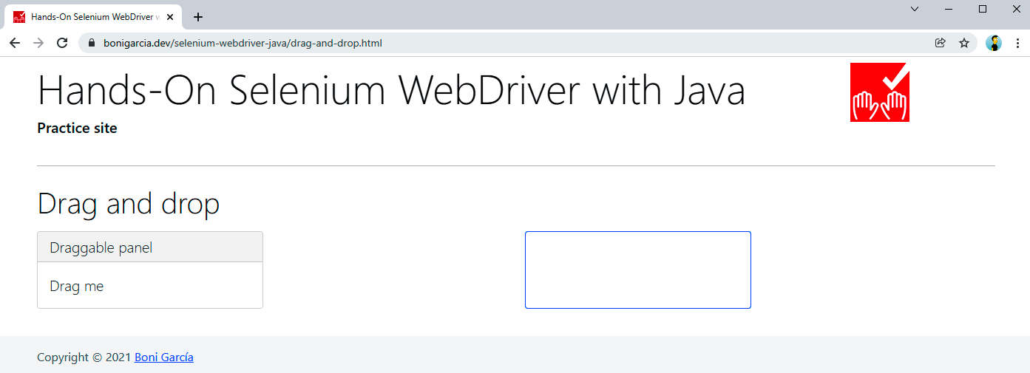Click the 'Drag me' panel body
Screen dimensions: 1030x373
150,286
